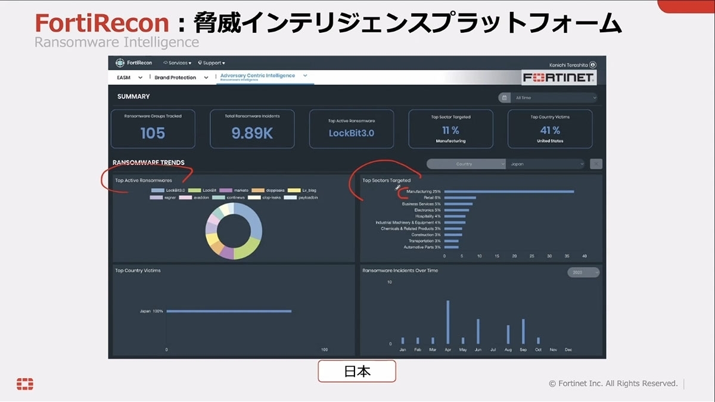Click the 9.89K incidents value
Image resolution: width=715 pixels, height=402 pixels.
pyautogui.click(x=252, y=133)
